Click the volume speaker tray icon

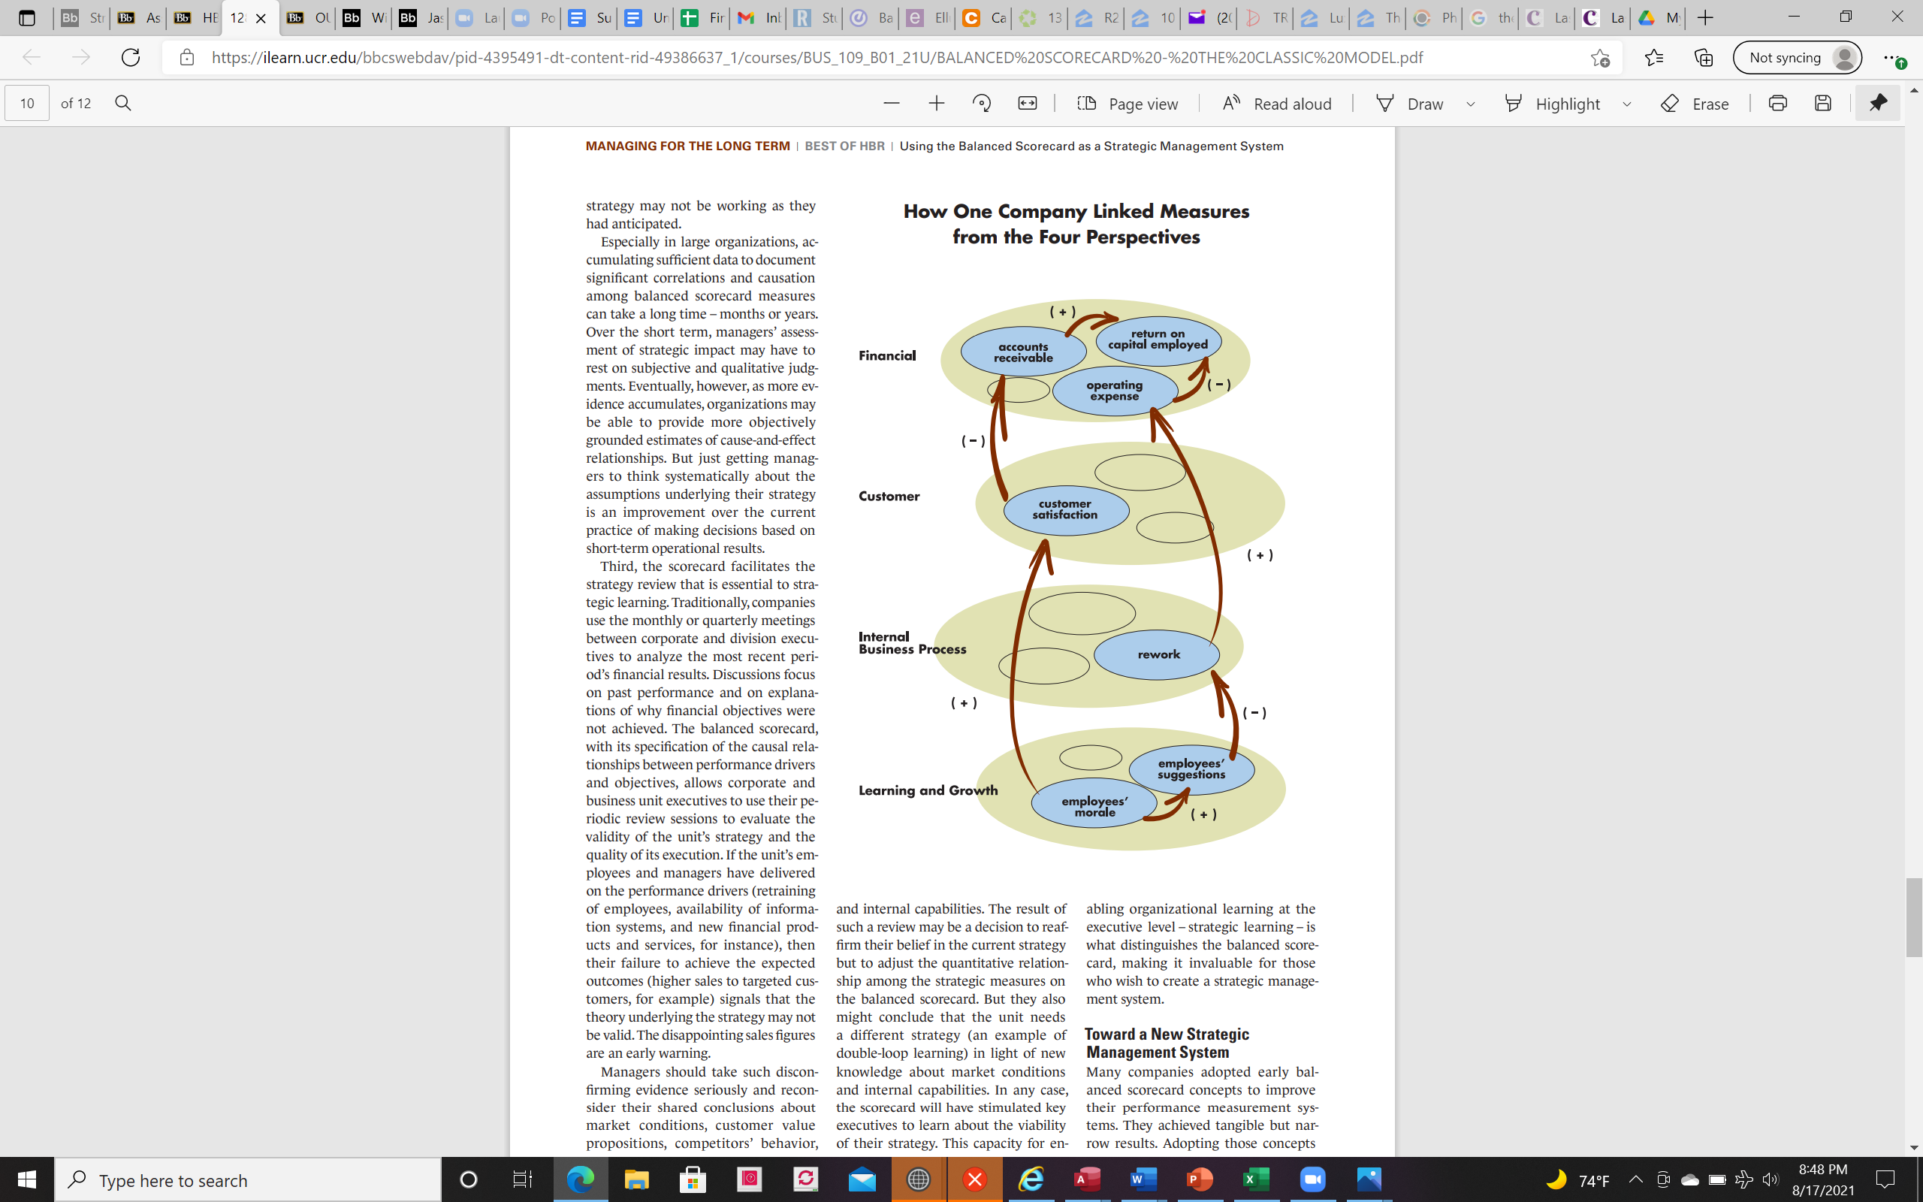coord(1770,1179)
